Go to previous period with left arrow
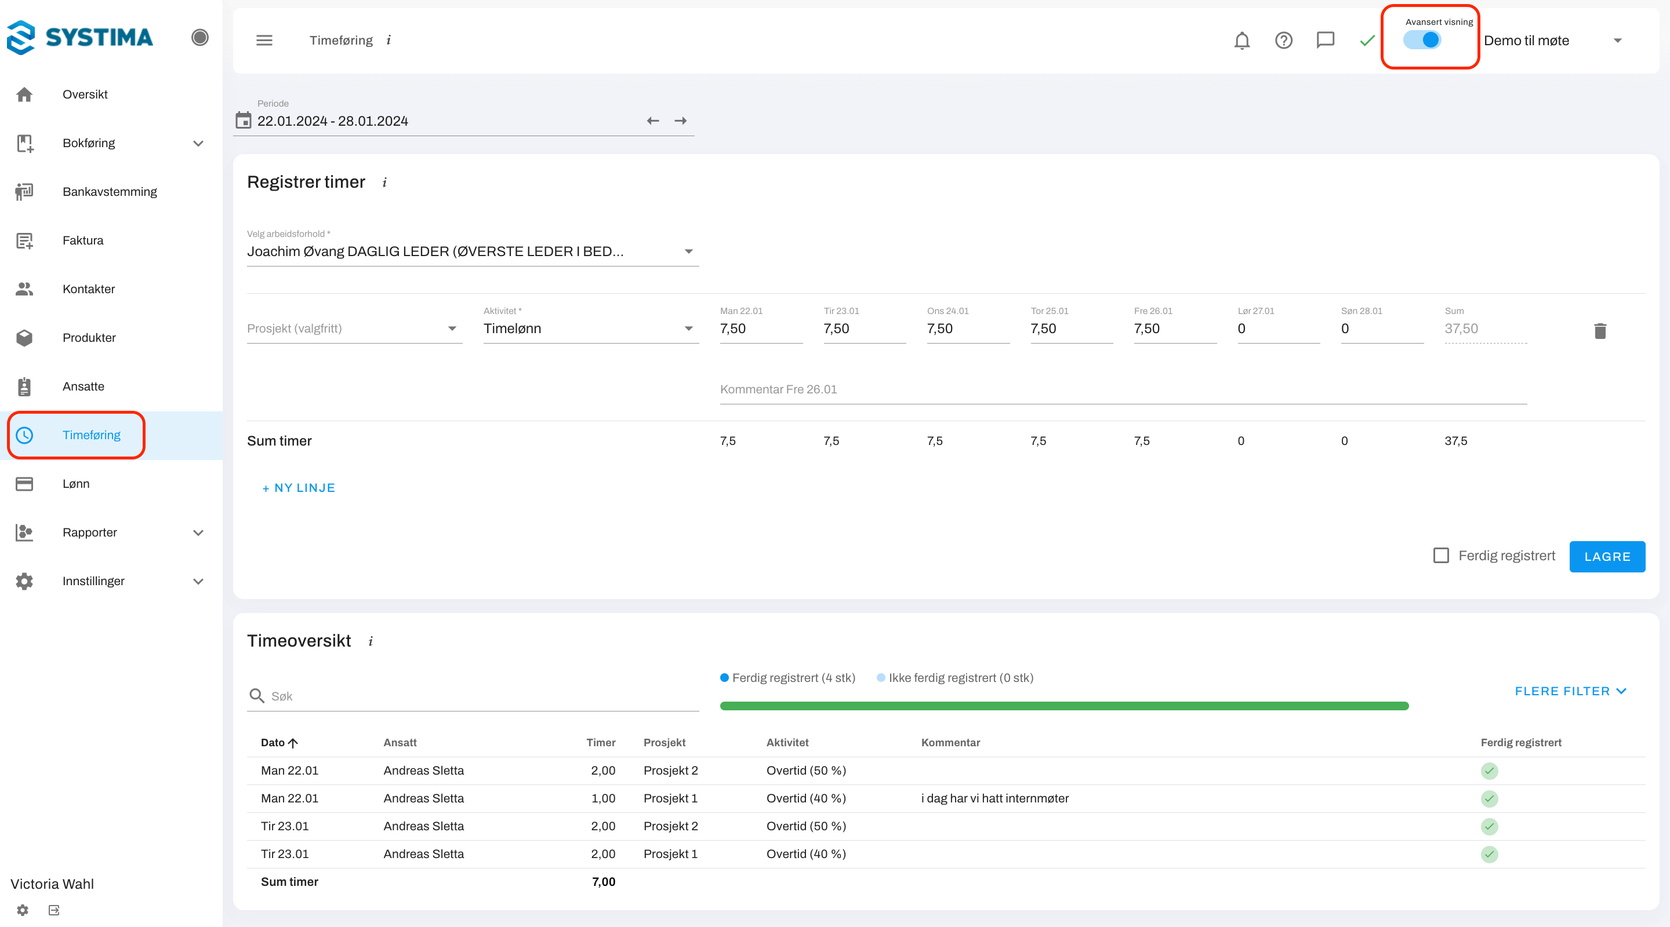 point(652,121)
